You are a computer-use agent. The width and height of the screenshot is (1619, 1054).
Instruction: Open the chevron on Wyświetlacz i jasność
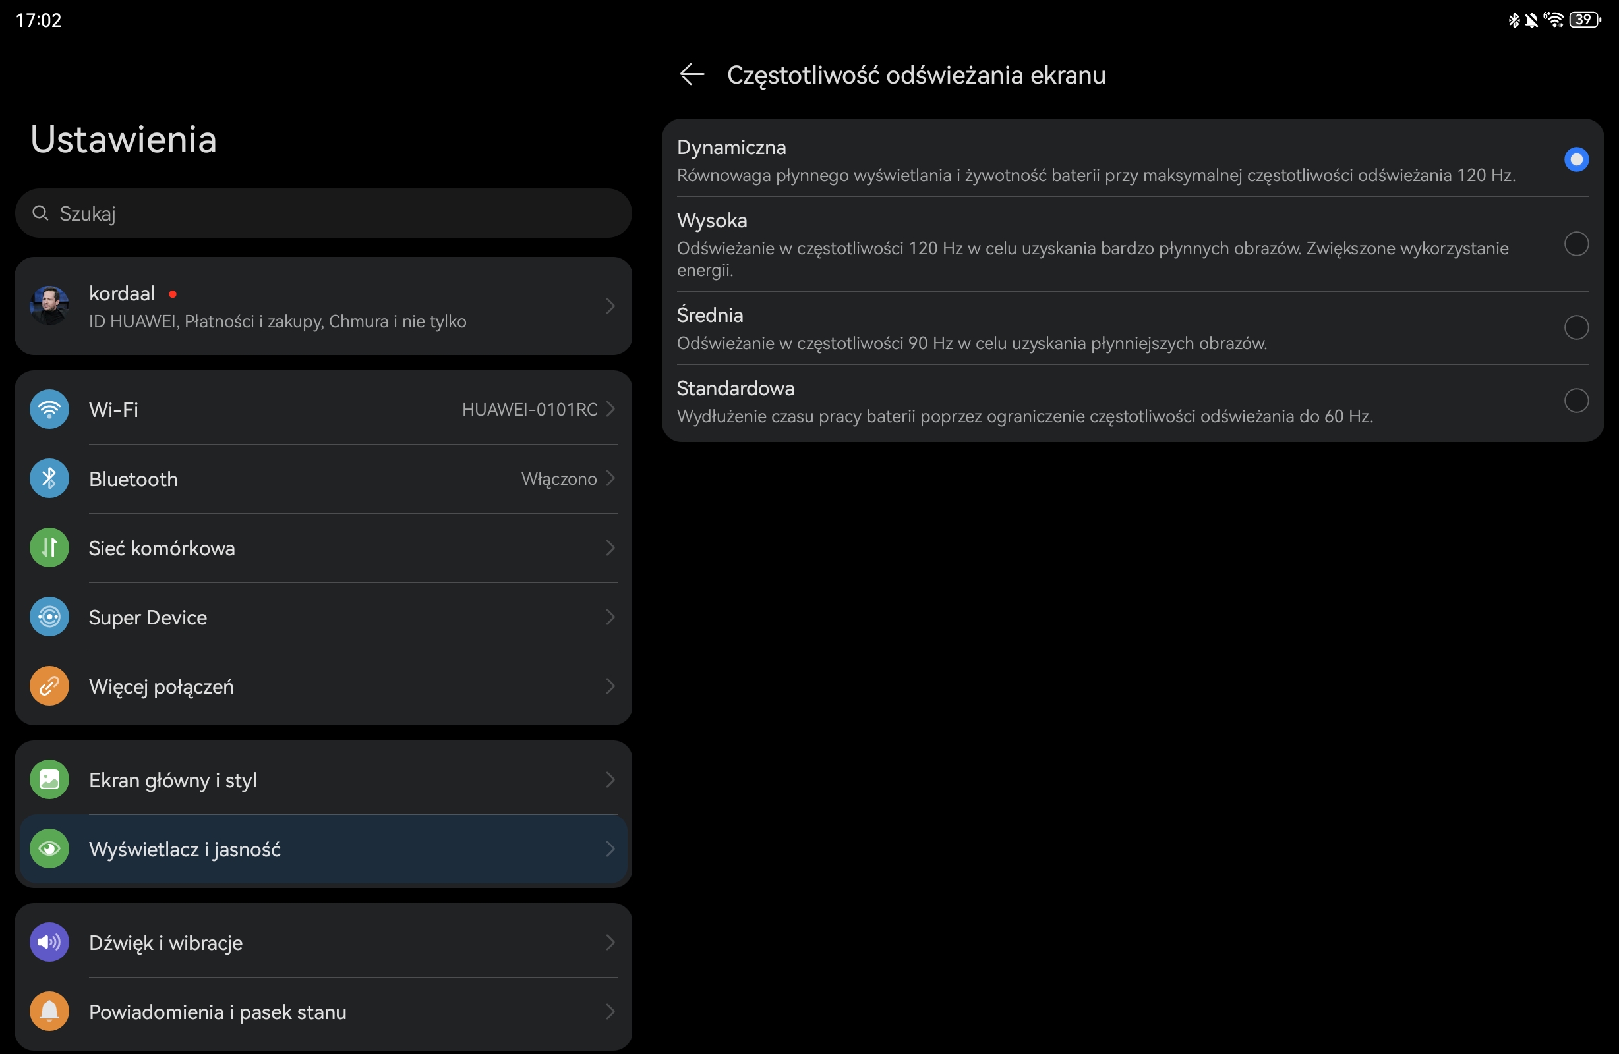610,849
